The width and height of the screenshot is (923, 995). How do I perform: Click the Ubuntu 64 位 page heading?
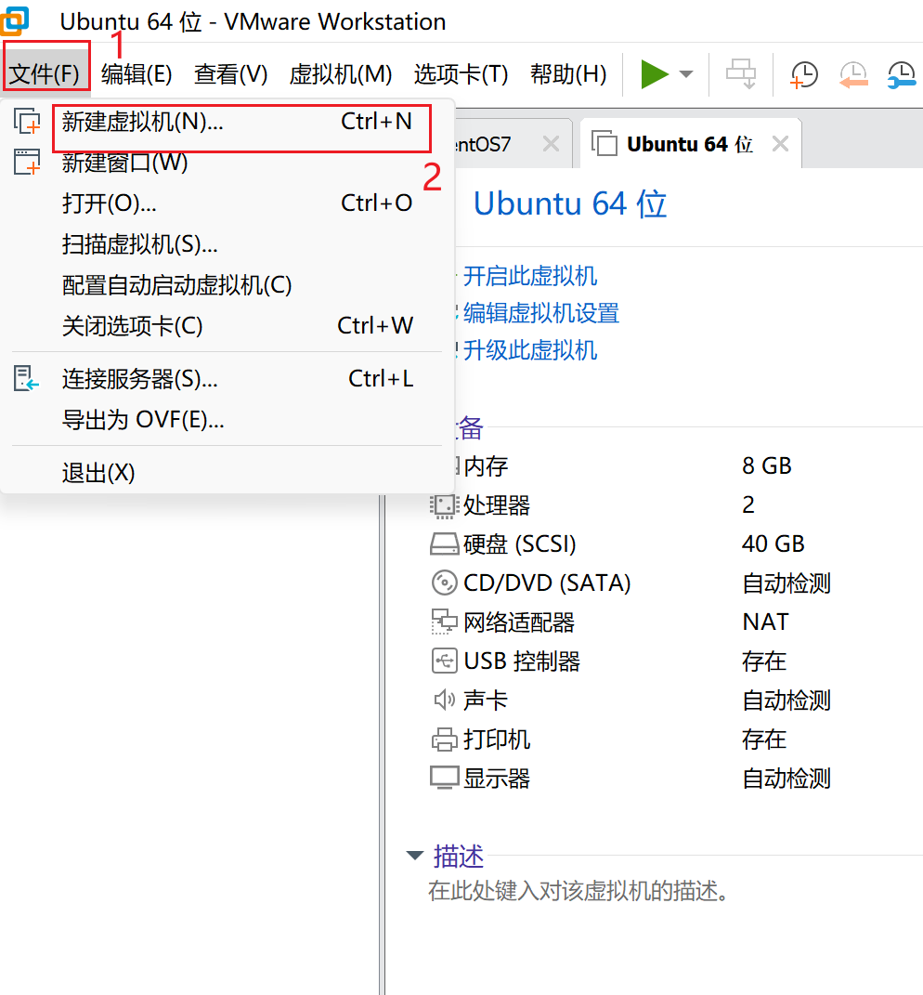click(x=569, y=203)
